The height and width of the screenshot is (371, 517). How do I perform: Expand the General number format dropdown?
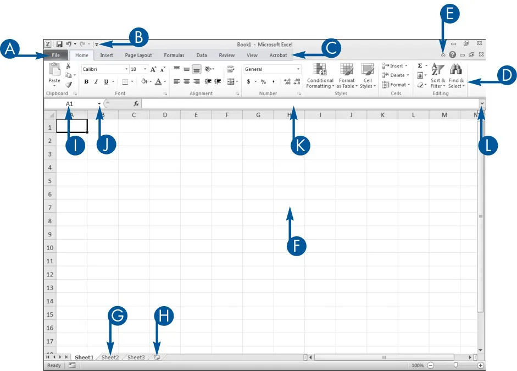[x=298, y=70]
